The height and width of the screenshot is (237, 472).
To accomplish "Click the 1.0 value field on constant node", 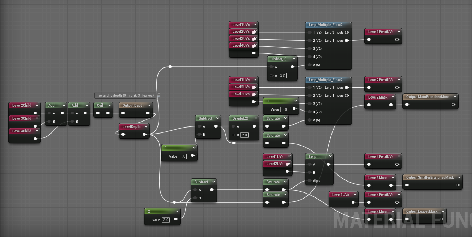I will [x=183, y=156].
